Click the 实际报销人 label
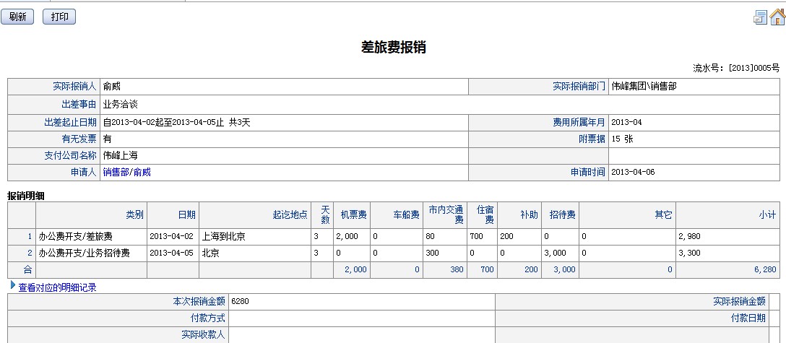The image size is (786, 343). tap(74, 86)
